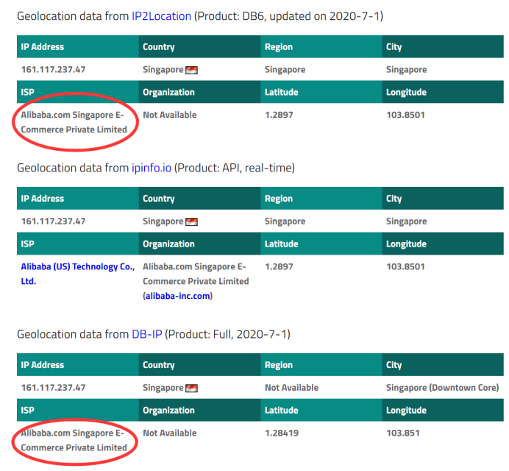Click the Singapore flag in the ipinfo.io table
Image resolution: width=509 pixels, height=471 pixels.
click(x=191, y=222)
